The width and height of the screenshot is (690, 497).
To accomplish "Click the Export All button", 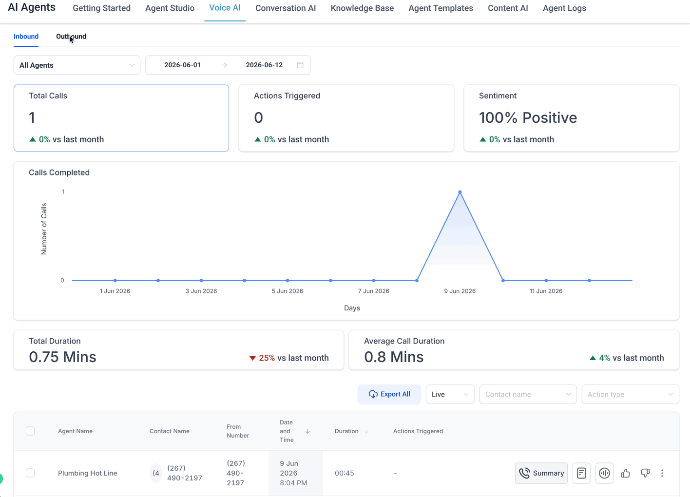I will click(x=389, y=395).
